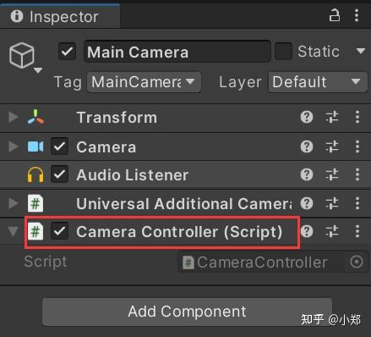Viewport: 371px width, 337px height.
Task: Expand the Transform component foldout
Action: point(13,117)
